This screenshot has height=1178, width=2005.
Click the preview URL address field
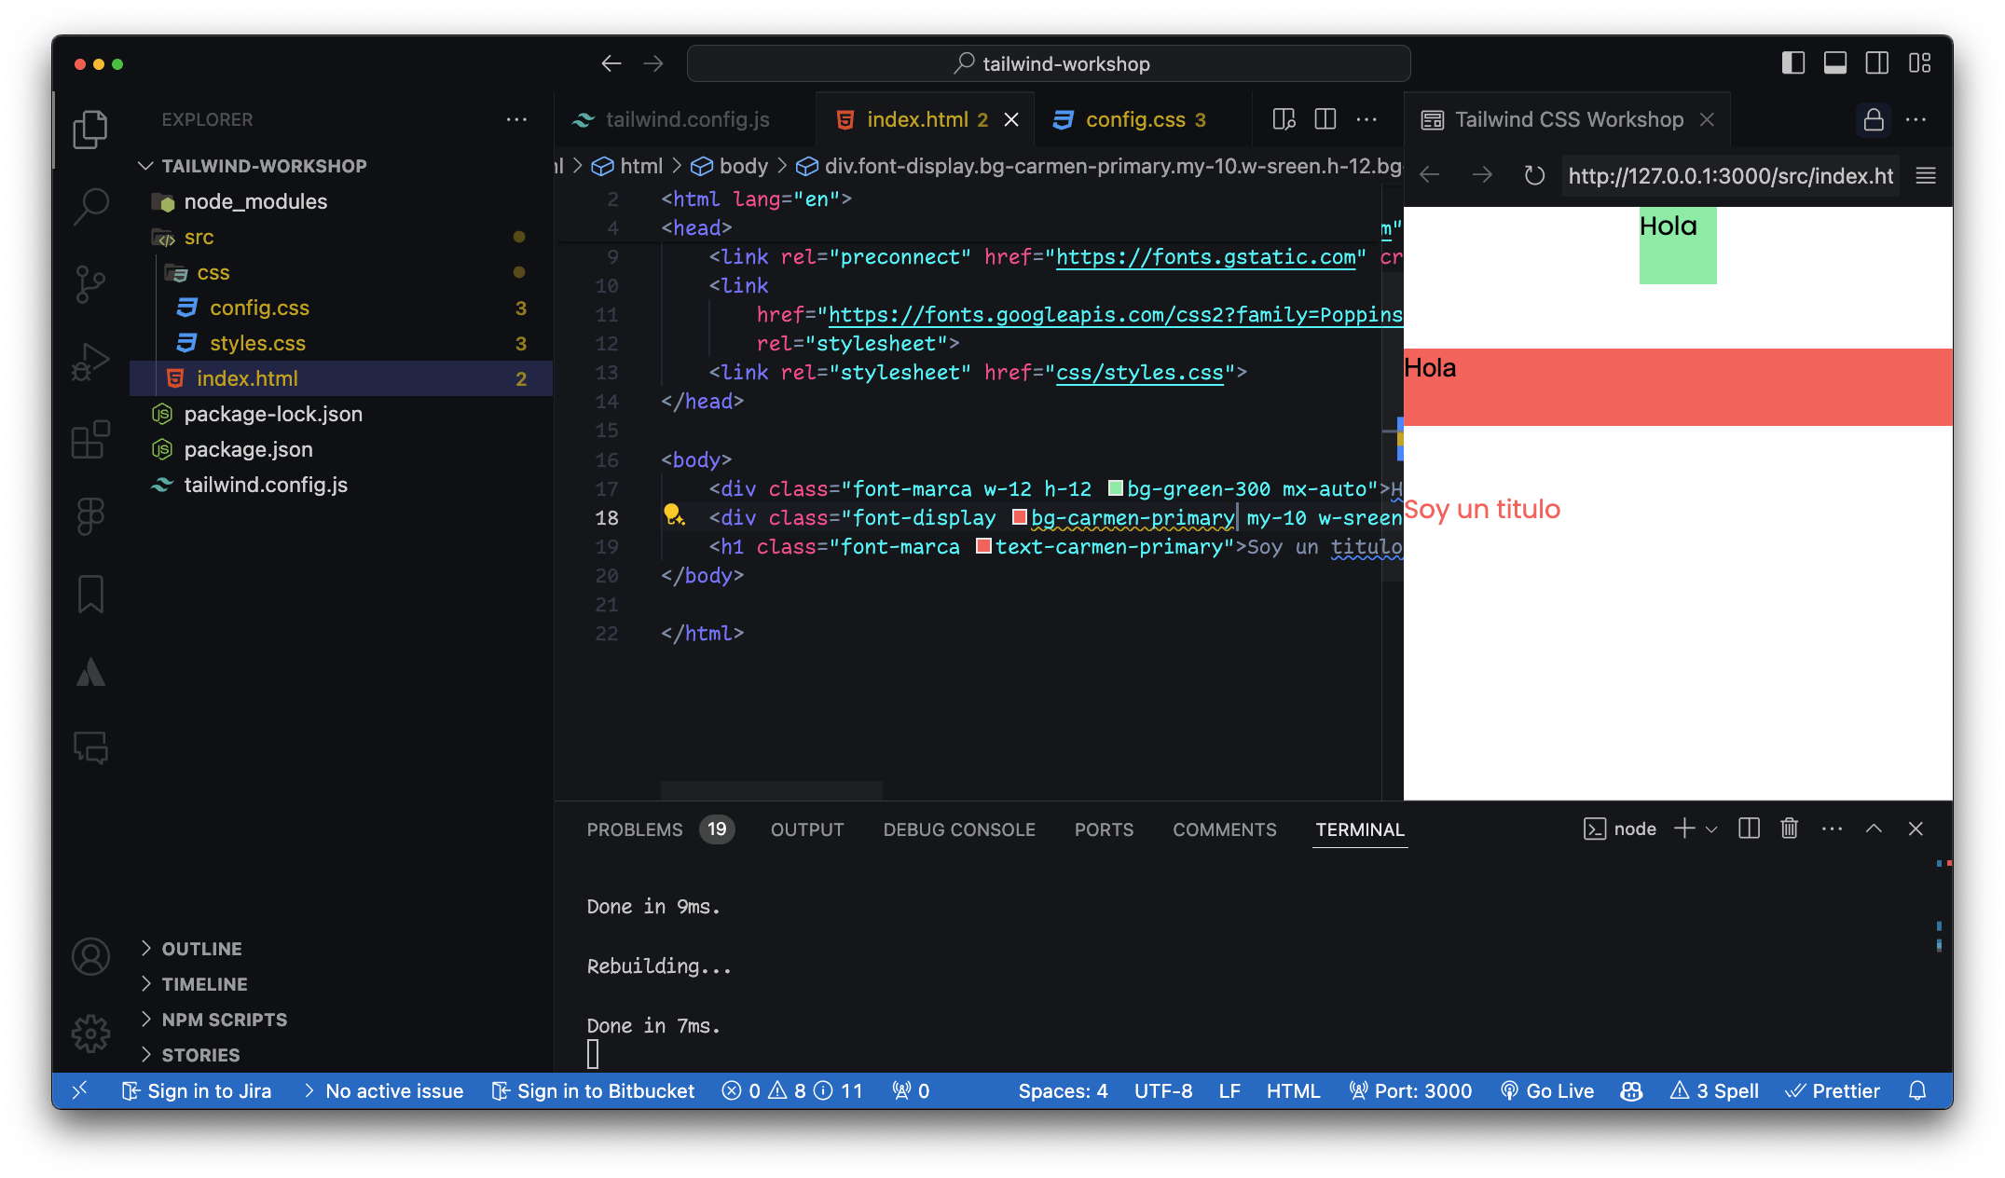[x=1729, y=175]
